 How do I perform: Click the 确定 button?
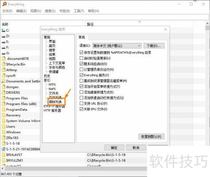click(x=114, y=148)
